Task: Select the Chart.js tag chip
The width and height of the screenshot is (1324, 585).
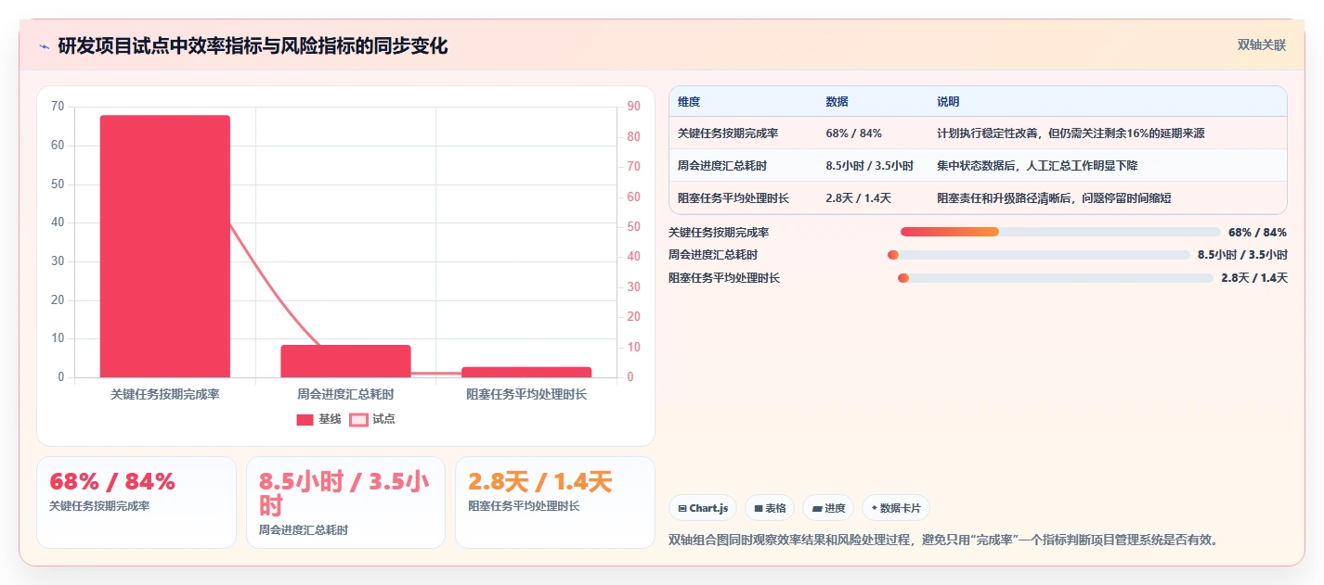Action: pos(703,508)
